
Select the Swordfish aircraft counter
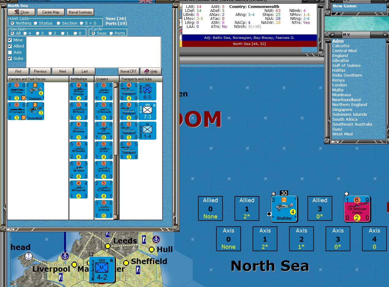35,111
